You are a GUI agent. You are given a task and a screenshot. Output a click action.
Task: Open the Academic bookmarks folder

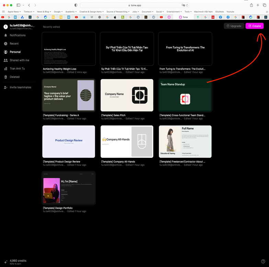coord(71,12)
